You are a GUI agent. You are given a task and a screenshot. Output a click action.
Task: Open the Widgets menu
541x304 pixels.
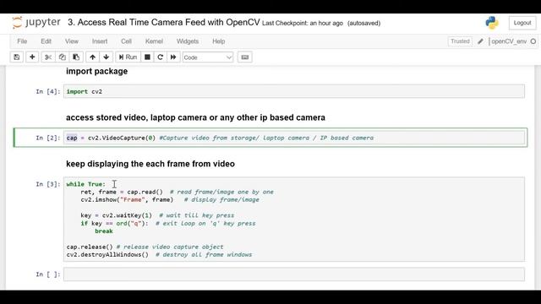[188, 41]
